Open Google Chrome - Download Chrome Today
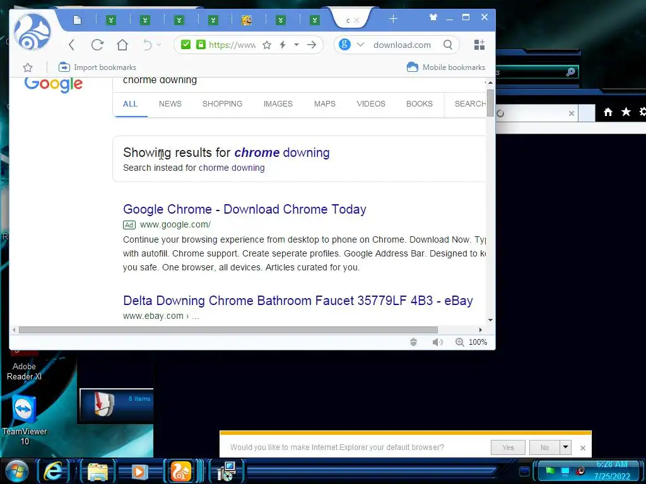Image resolution: width=646 pixels, height=484 pixels. tap(245, 209)
